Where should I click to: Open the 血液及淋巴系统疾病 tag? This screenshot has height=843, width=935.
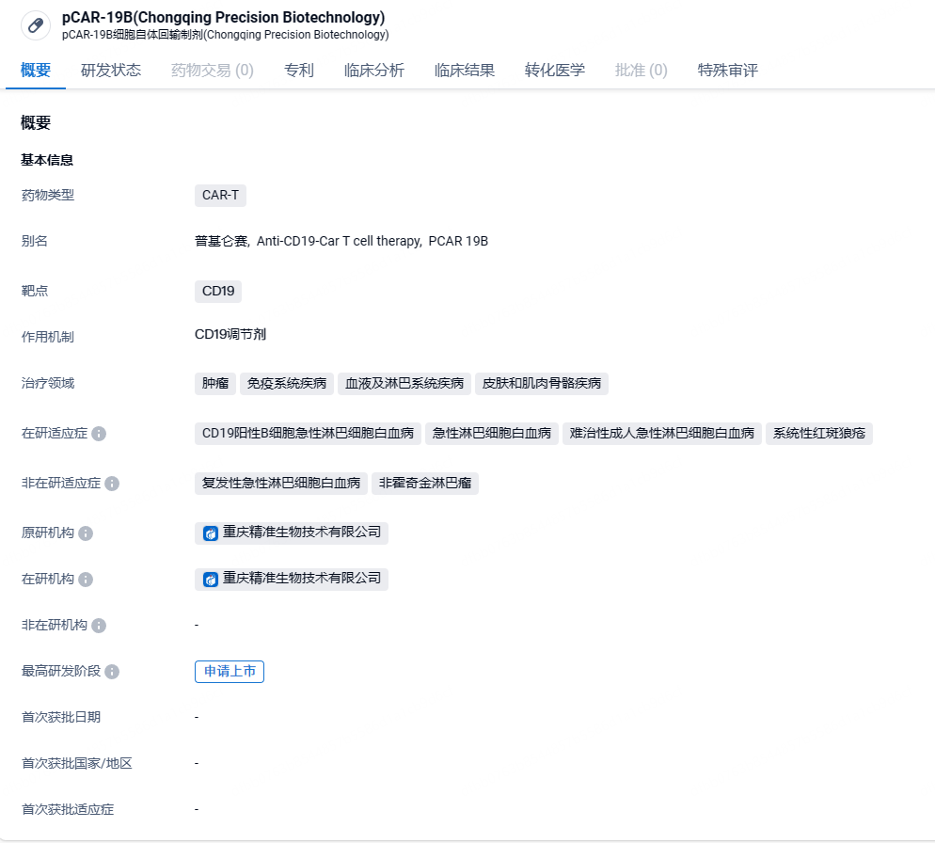point(404,384)
